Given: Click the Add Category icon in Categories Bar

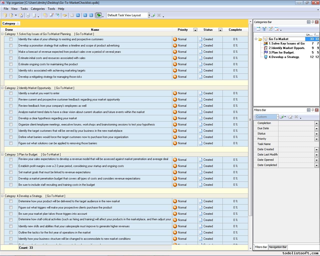Looking at the screenshot, I should pos(258,29).
